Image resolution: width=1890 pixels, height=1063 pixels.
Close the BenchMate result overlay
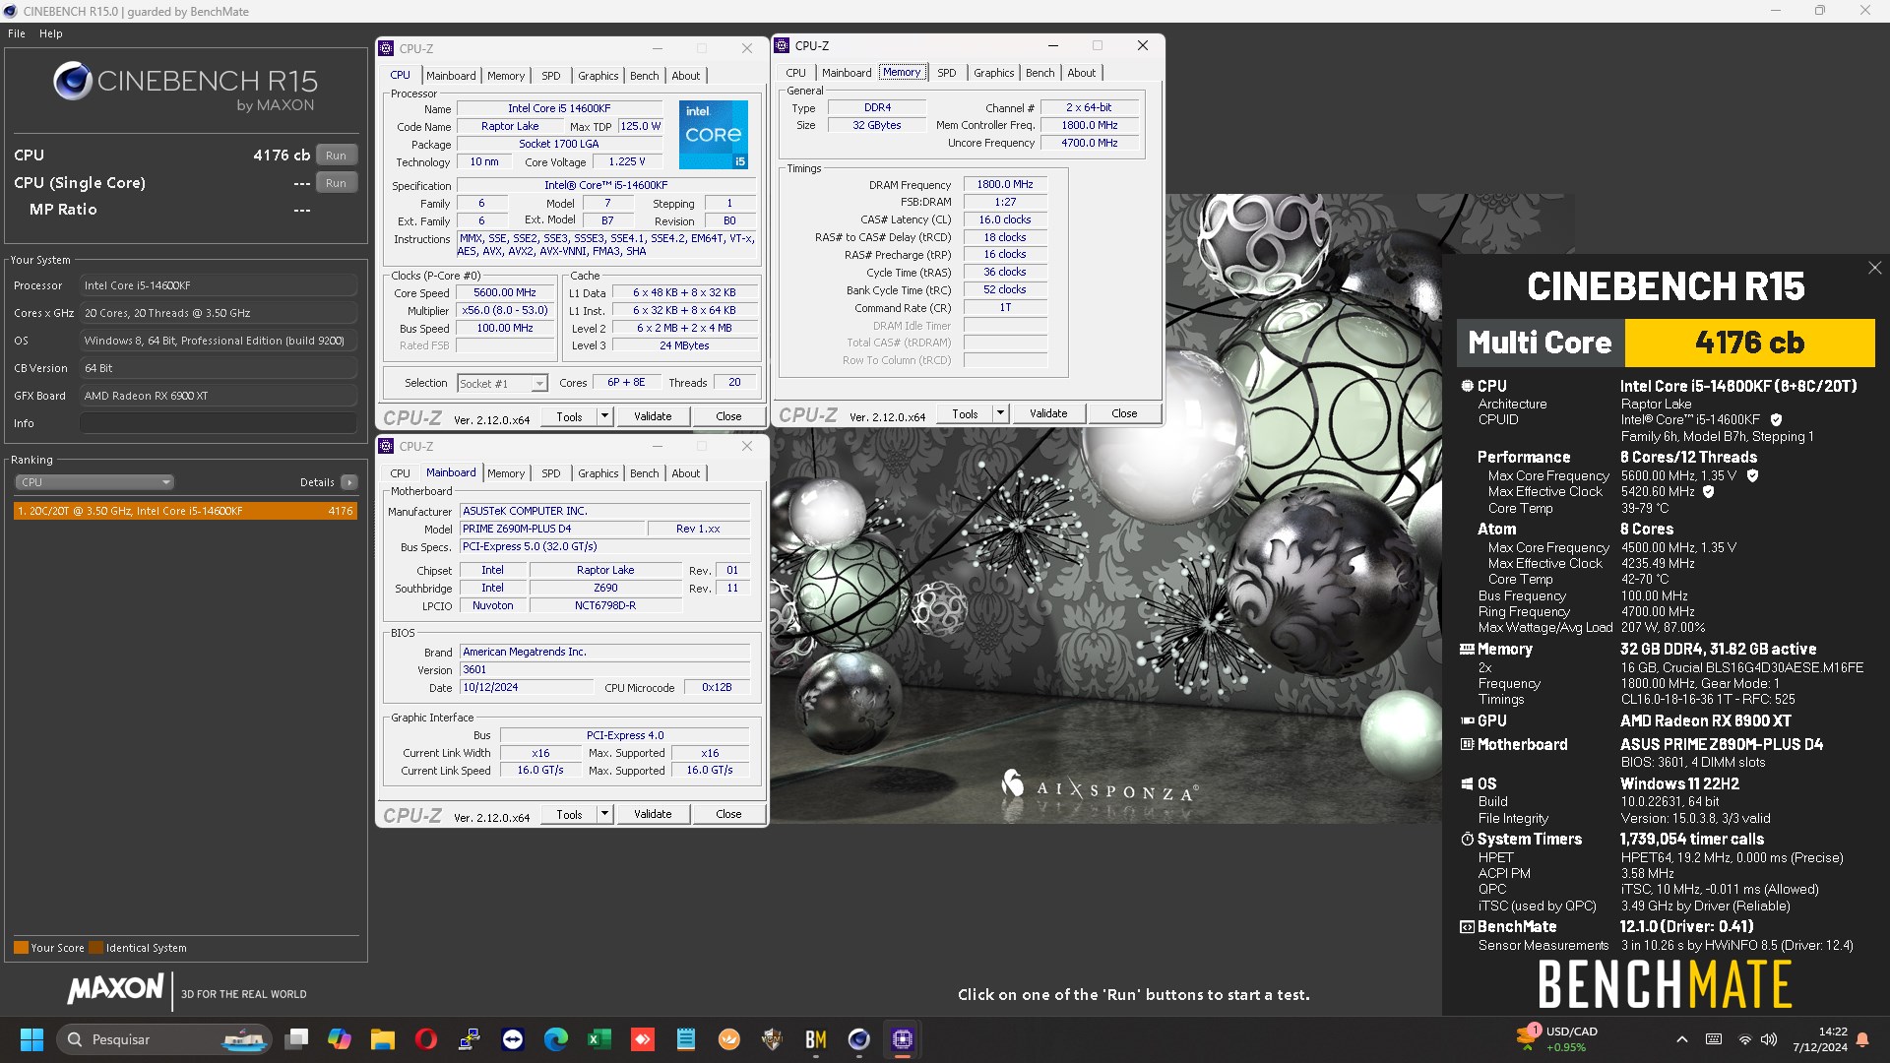click(1874, 268)
